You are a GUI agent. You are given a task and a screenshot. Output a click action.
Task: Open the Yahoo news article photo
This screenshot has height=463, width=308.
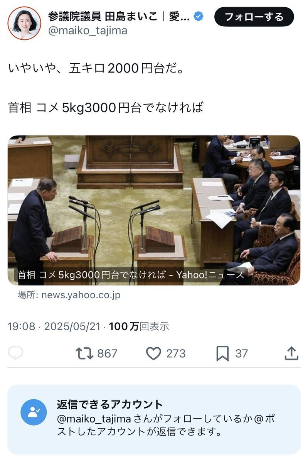(x=154, y=210)
